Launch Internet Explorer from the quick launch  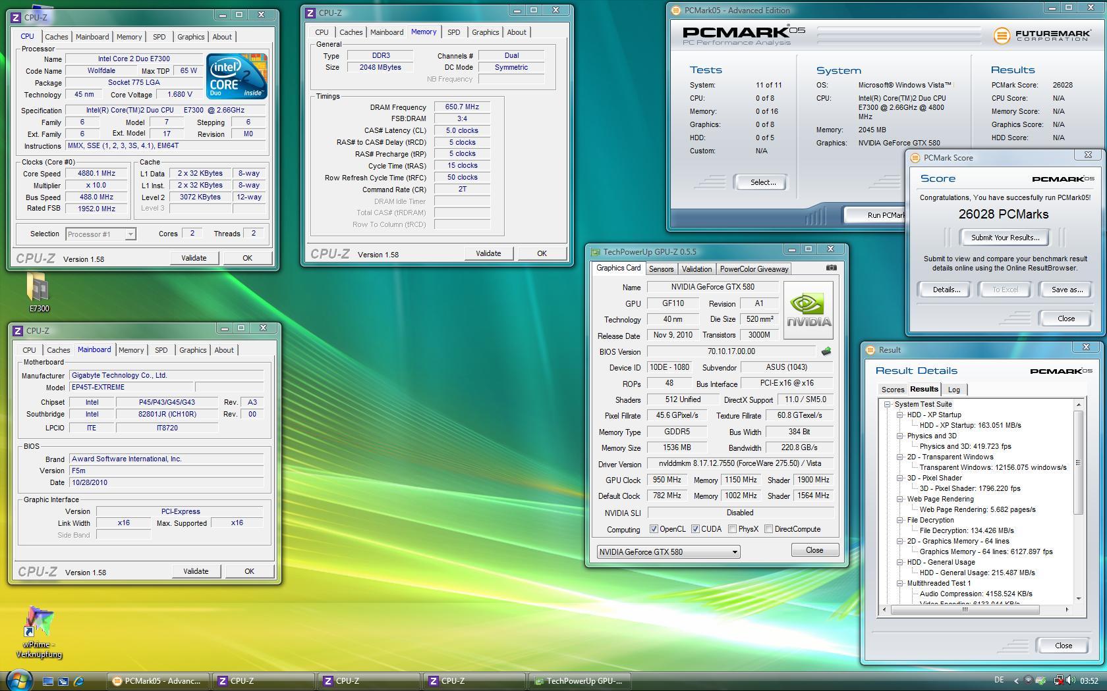tap(79, 681)
